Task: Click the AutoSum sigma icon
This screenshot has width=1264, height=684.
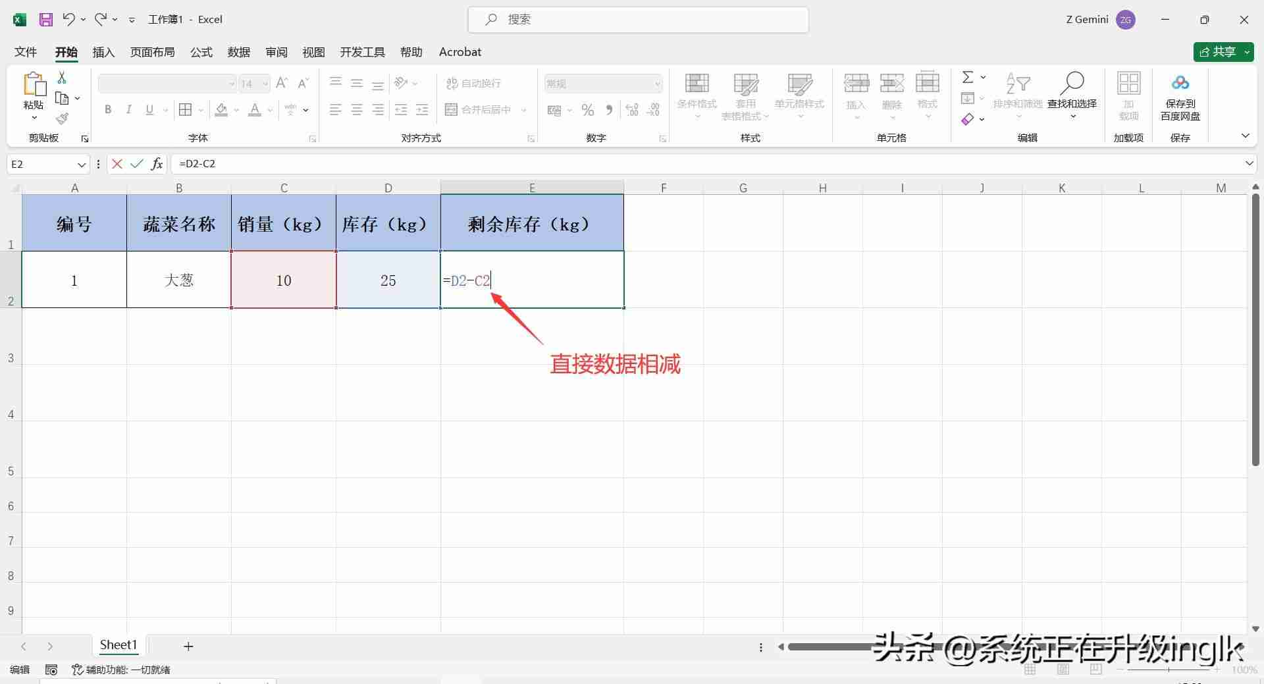Action: click(968, 77)
